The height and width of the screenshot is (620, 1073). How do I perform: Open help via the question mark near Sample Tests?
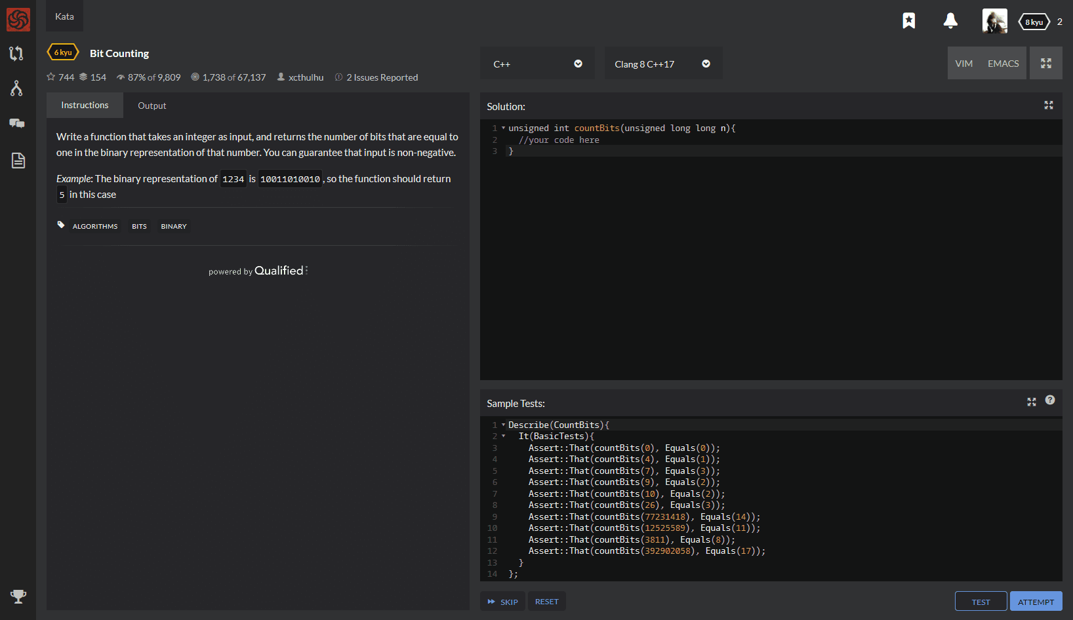click(1050, 400)
